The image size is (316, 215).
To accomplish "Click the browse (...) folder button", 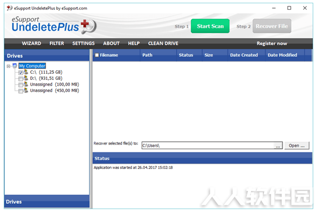I will click(x=278, y=146).
